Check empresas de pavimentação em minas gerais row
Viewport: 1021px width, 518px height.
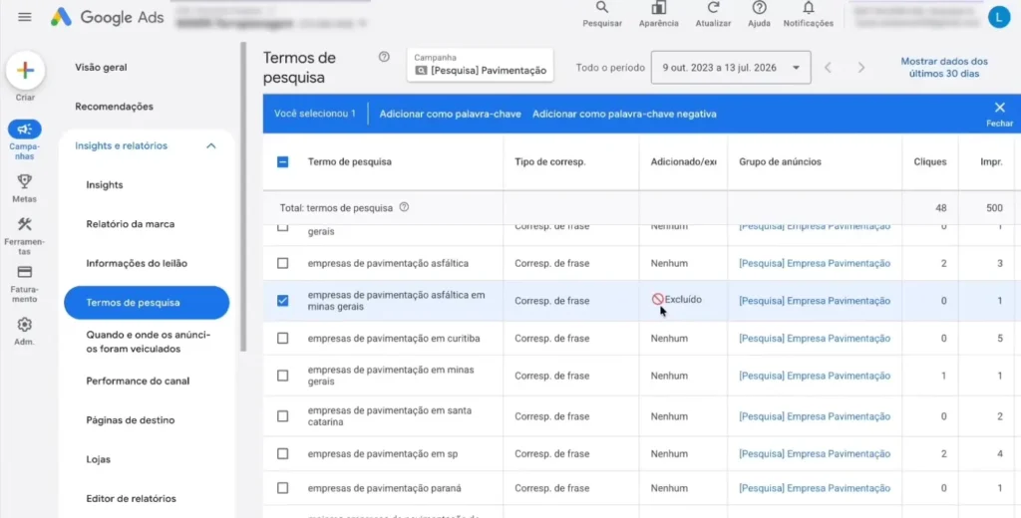[282, 376]
